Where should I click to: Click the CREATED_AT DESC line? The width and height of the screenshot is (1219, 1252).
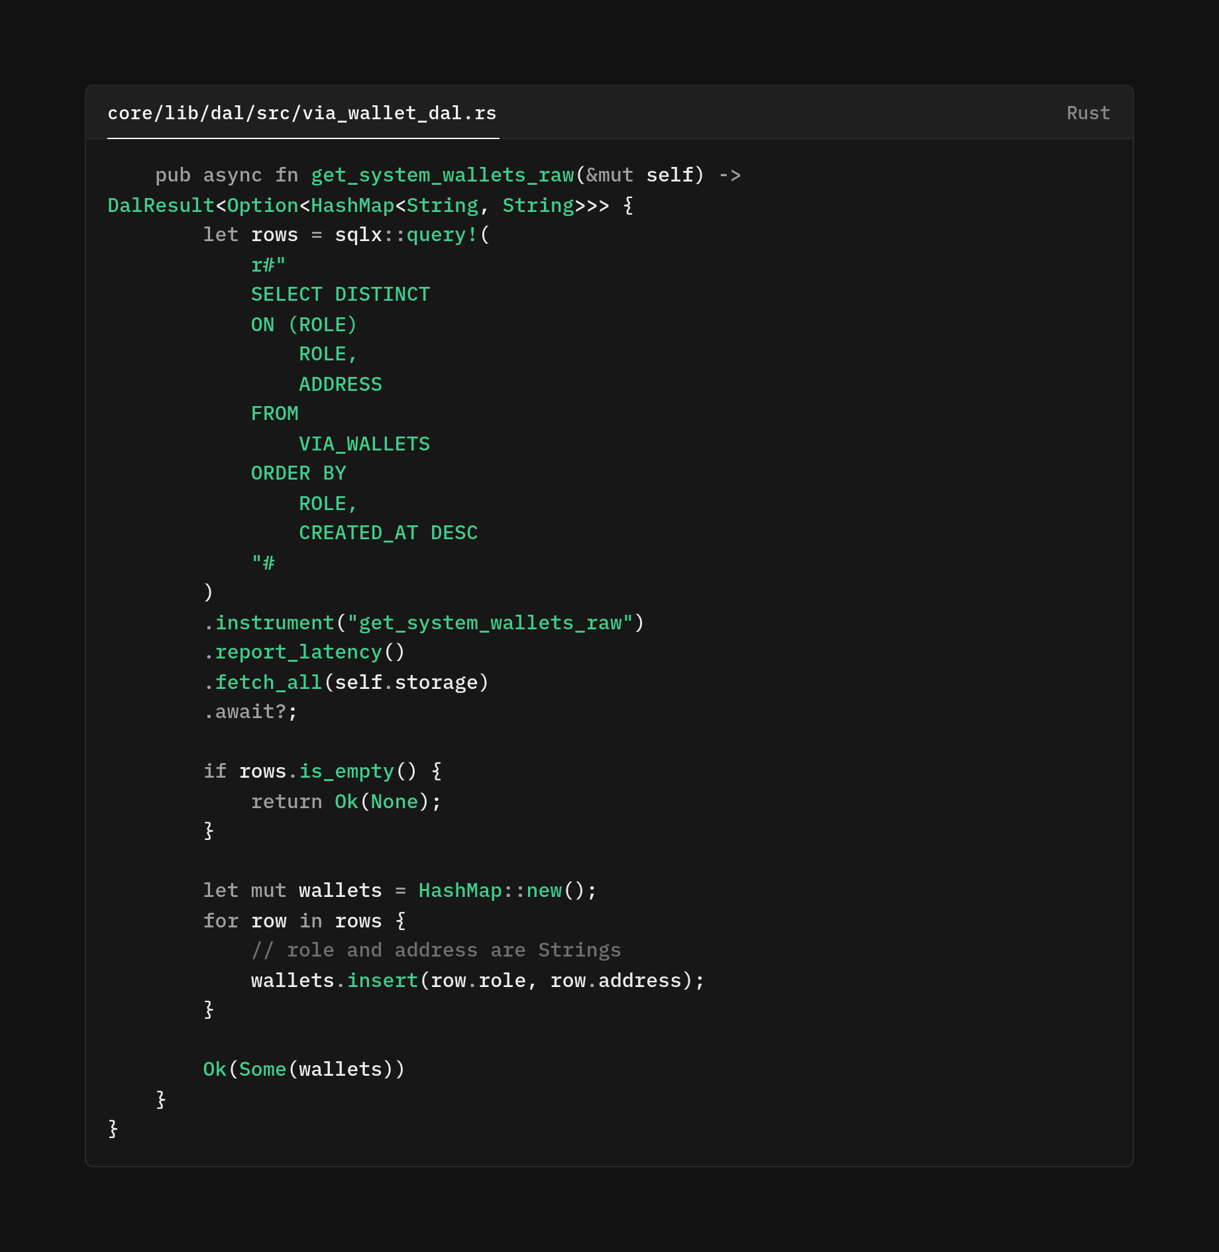tap(388, 532)
